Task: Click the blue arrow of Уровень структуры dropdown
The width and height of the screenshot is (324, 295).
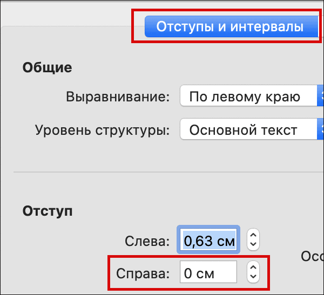Action: point(320,129)
